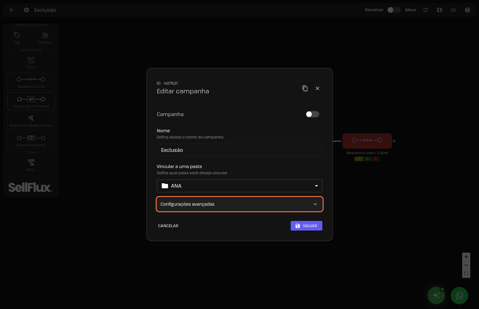The image size is (479, 309).
Task: Click the refresh icon in top bar
Action: click(x=426, y=10)
